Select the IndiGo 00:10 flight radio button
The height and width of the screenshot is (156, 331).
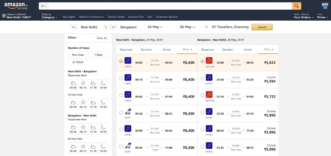tap(121, 78)
